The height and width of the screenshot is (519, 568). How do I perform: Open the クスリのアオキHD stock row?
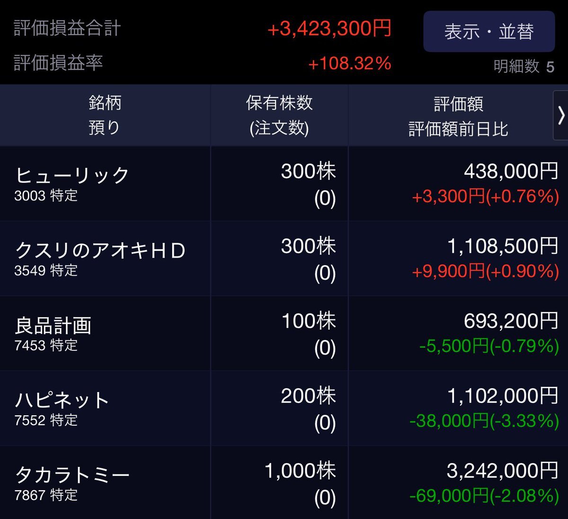point(284,259)
